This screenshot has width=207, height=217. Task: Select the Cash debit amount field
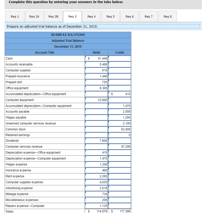pyautogui.click(x=96, y=59)
